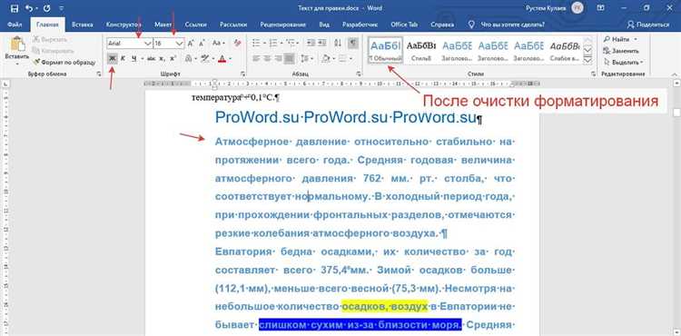Screen dimensions: 681x336
Task: Open the Найти dropdown arrow
Action: (635, 40)
